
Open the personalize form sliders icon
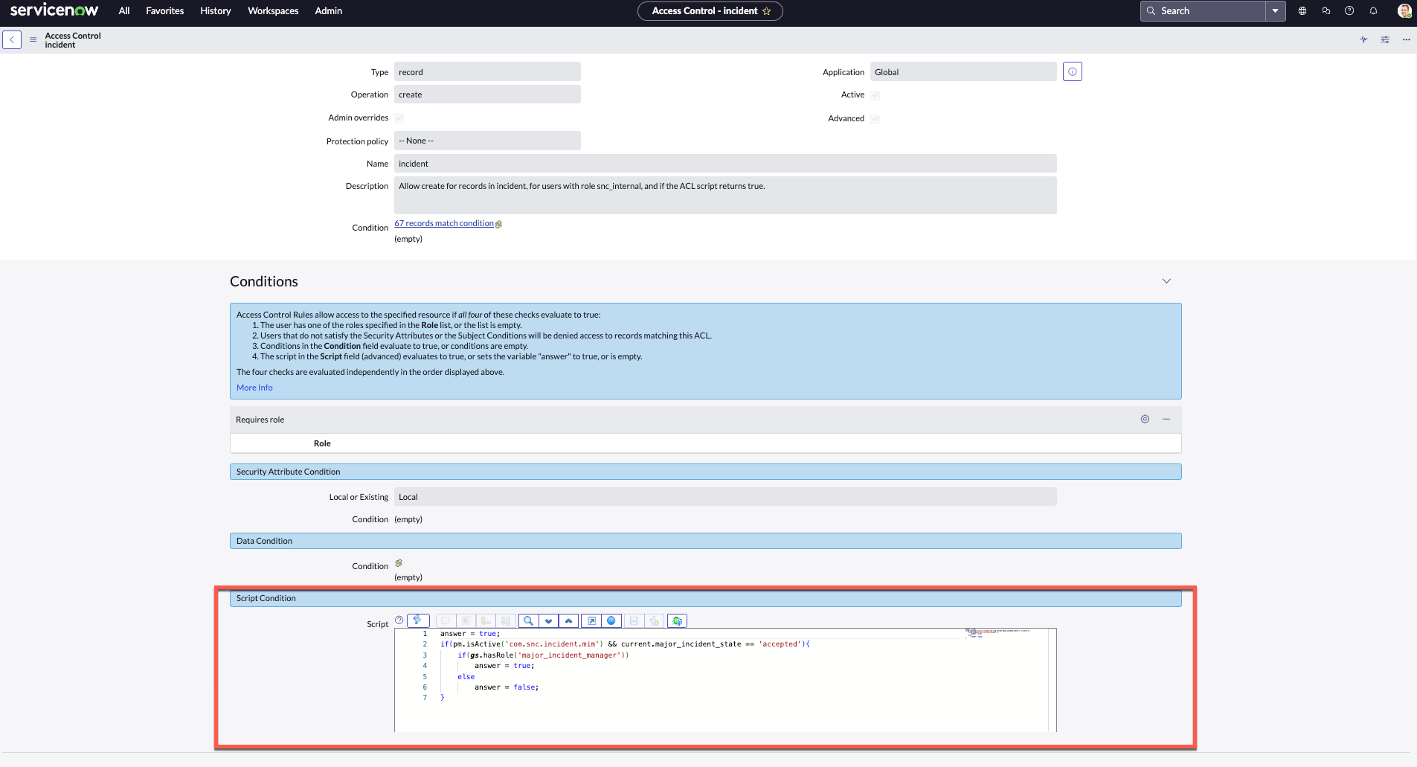coord(1385,39)
